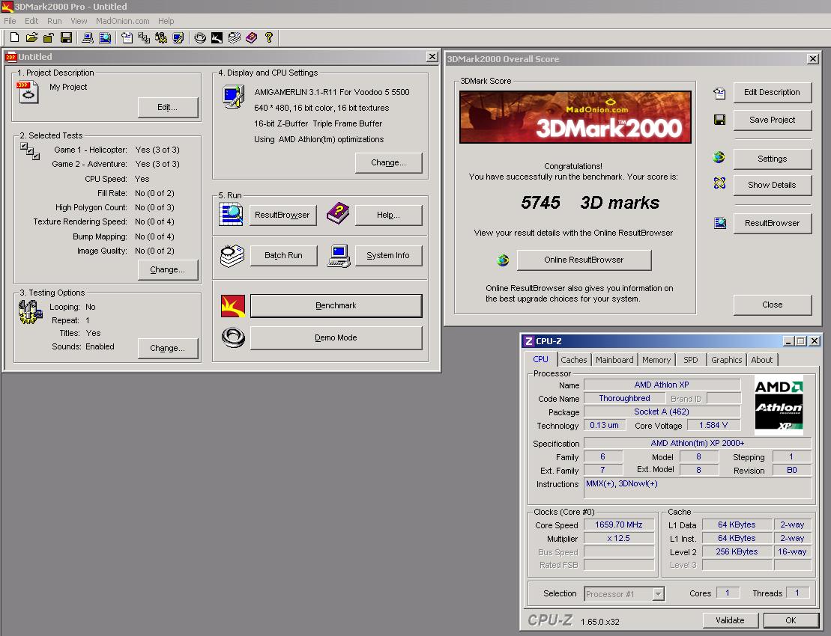
Task: Click the Testing Options gear icon
Action: point(30,312)
